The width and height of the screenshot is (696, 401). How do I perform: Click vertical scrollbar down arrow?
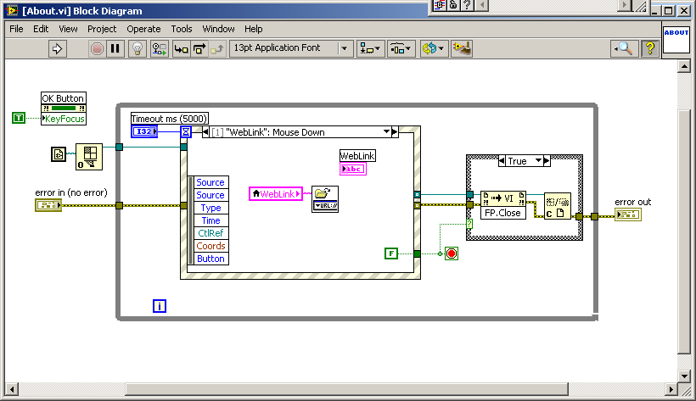684,376
